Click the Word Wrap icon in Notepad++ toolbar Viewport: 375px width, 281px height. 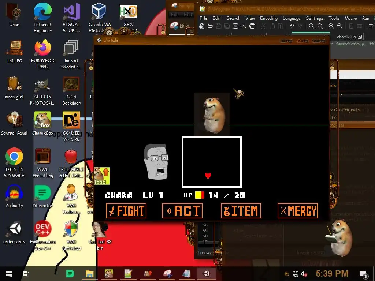[x=371, y=26]
